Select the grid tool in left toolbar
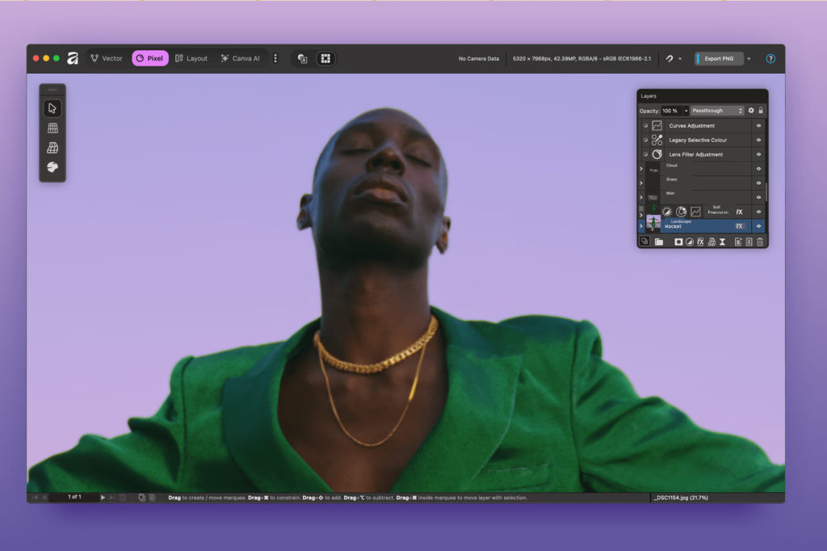Screen dimensions: 827x551 52,128
